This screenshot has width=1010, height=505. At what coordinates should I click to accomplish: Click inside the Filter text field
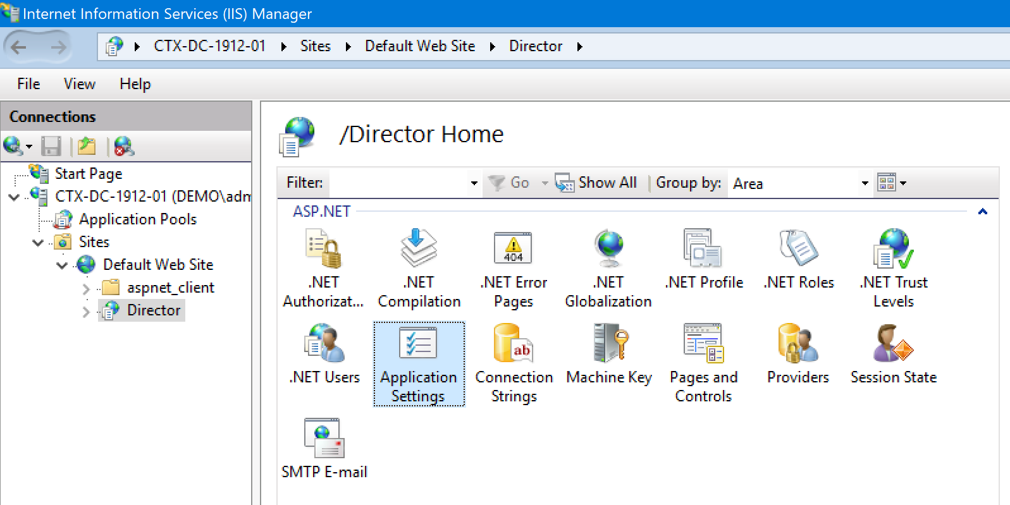coord(398,183)
